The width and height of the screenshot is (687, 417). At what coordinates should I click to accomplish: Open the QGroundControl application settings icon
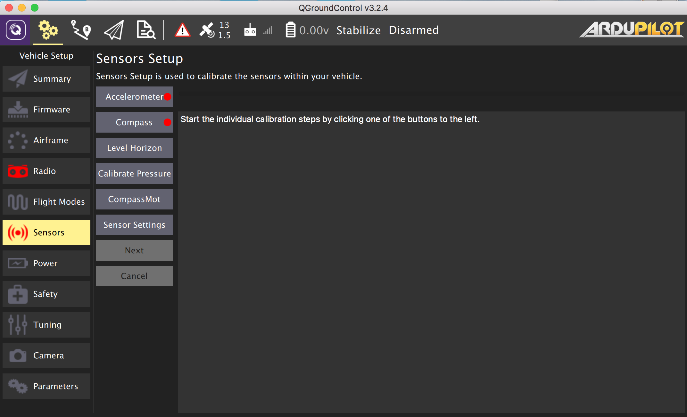(15, 30)
